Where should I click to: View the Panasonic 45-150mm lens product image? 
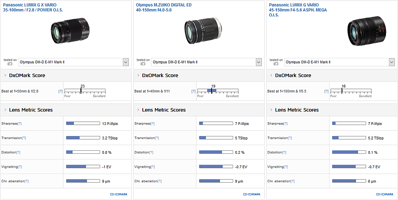pos(367,31)
